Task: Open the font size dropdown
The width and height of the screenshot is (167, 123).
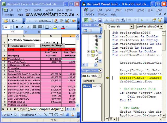Action: coord(11,27)
